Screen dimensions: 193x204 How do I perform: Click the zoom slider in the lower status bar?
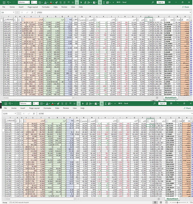point(177,202)
